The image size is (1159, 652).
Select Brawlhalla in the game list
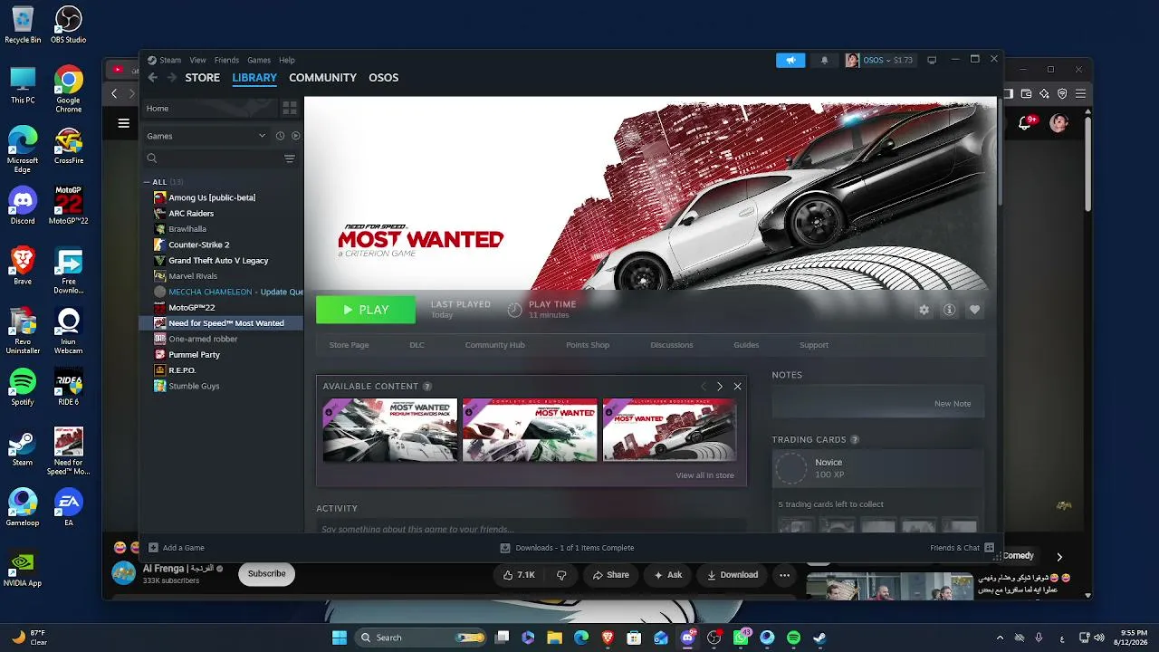tap(222, 229)
